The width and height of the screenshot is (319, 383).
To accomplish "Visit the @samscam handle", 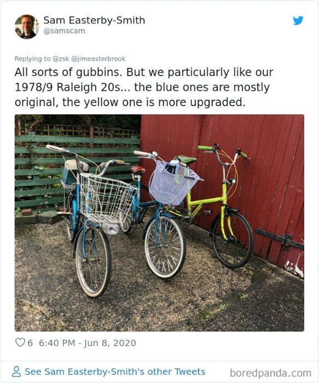I will coord(64,31).
